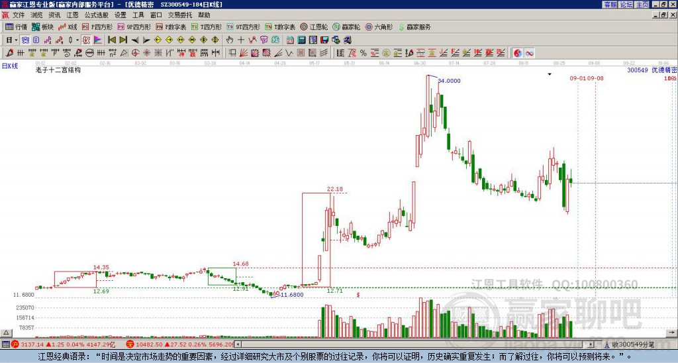The height and width of the screenshot is (363, 678).
Task: Click the 09-01 date marker
Action: tap(577, 78)
